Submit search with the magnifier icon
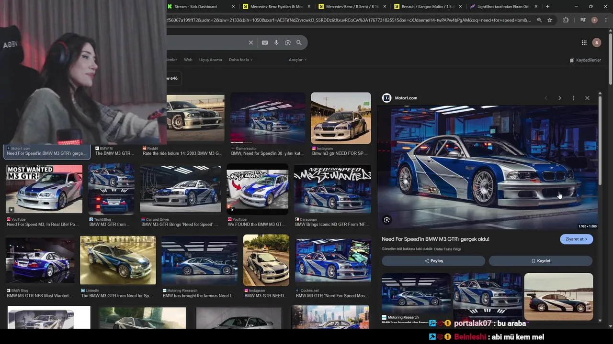This screenshot has width=613, height=344. click(x=299, y=43)
